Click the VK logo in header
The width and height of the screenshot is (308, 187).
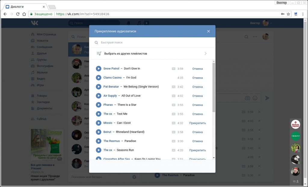pos(35,23)
